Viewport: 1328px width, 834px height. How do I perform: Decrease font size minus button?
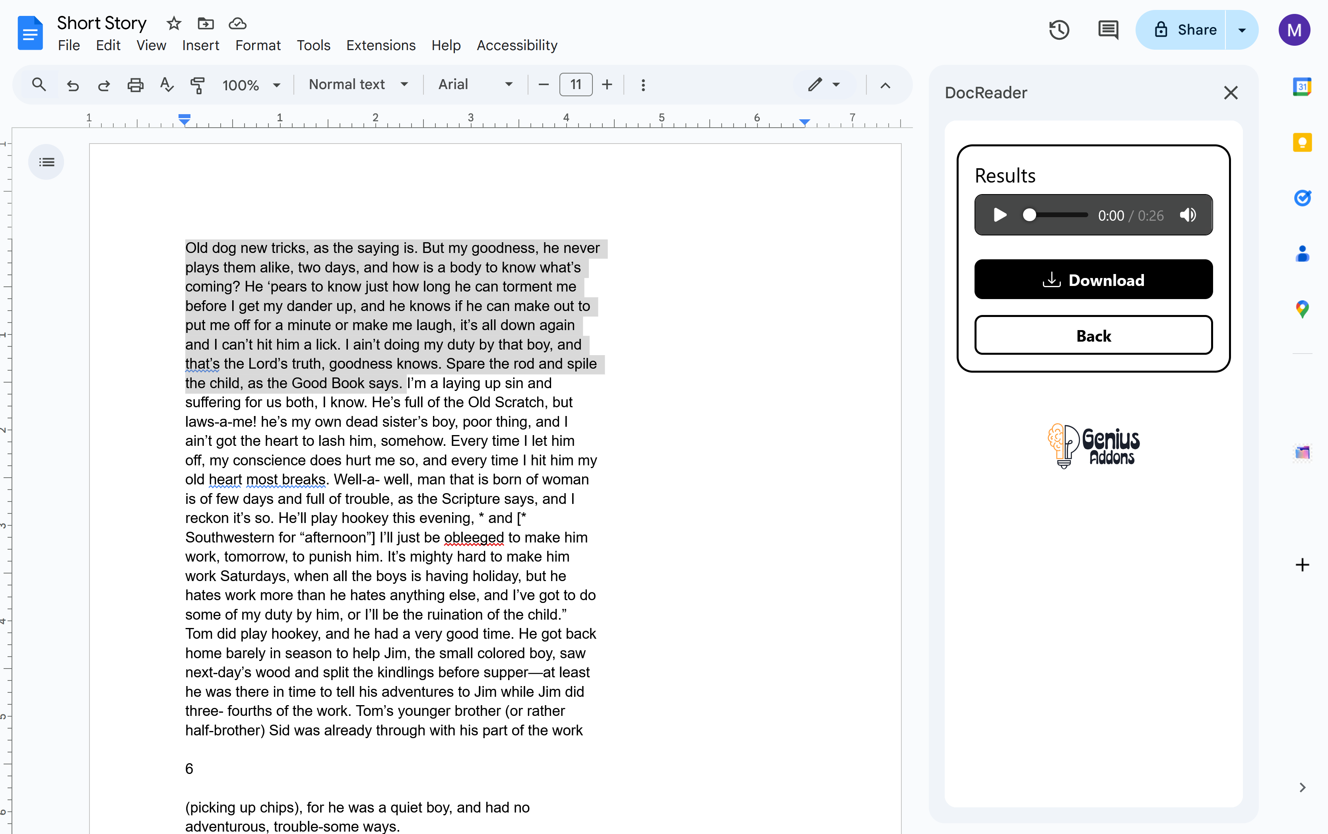(543, 84)
